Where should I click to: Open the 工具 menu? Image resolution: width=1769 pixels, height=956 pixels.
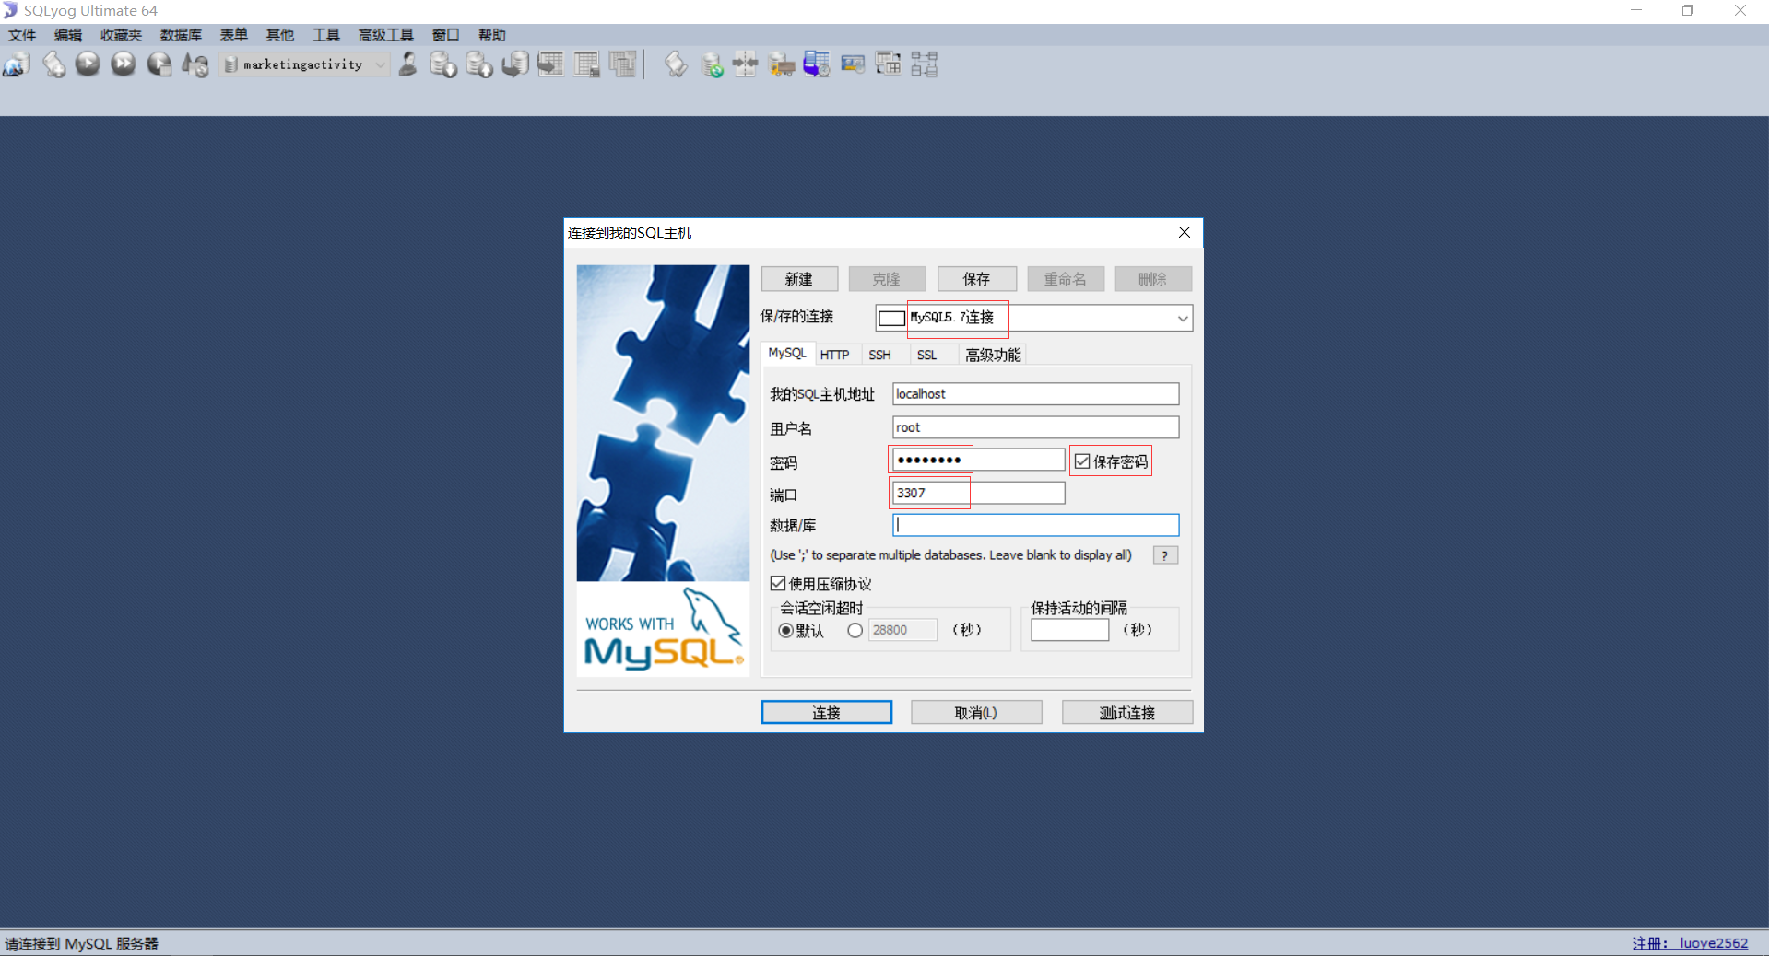coord(326,35)
